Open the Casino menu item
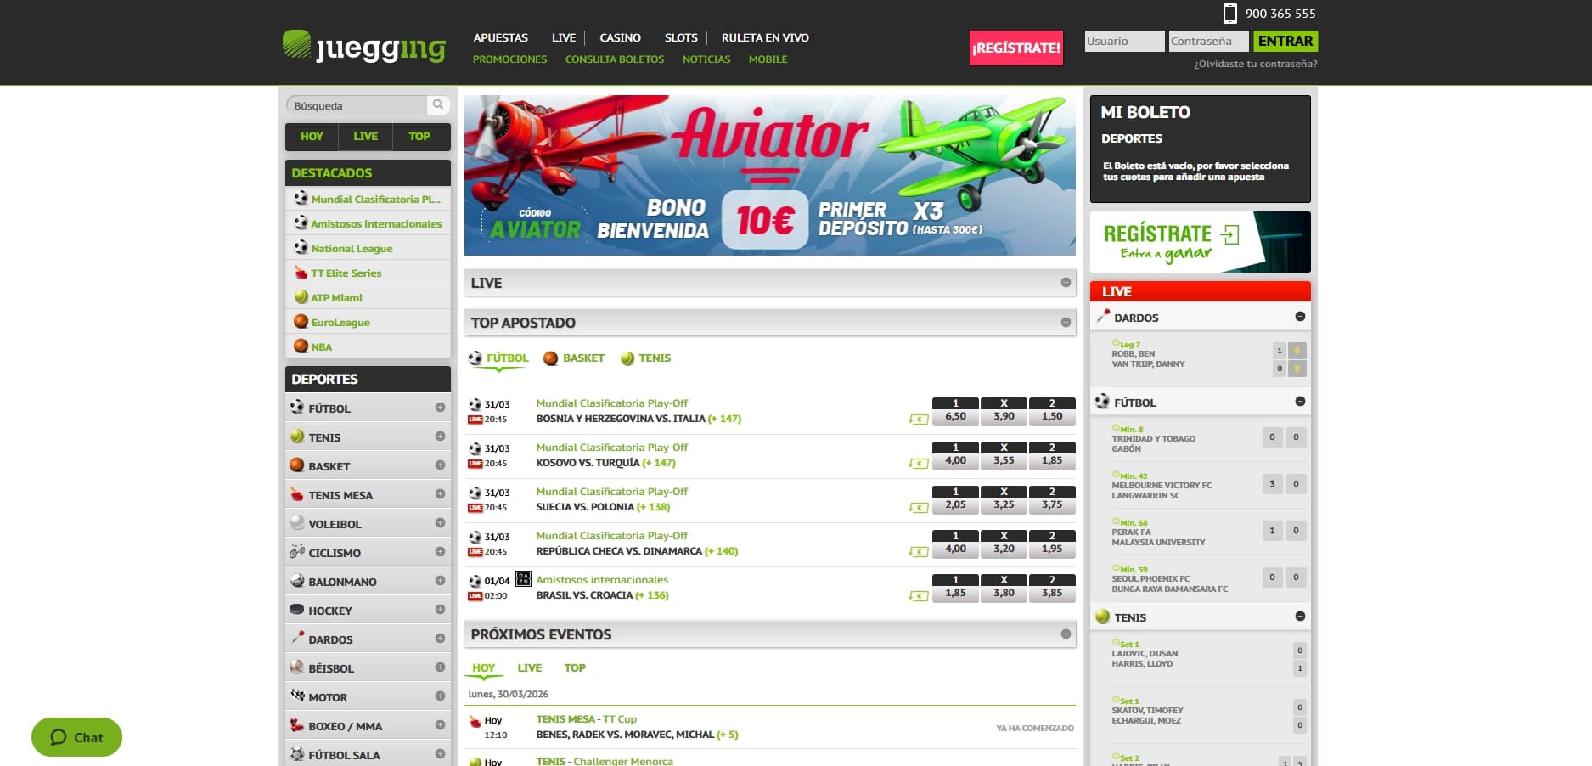This screenshot has width=1592, height=766. (x=620, y=37)
